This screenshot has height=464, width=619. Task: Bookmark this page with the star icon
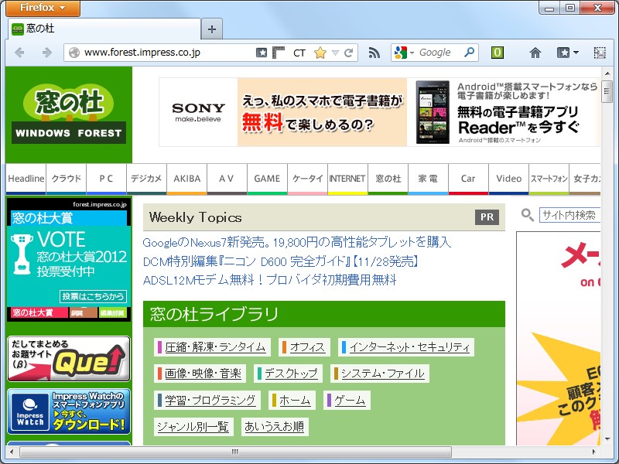319,53
